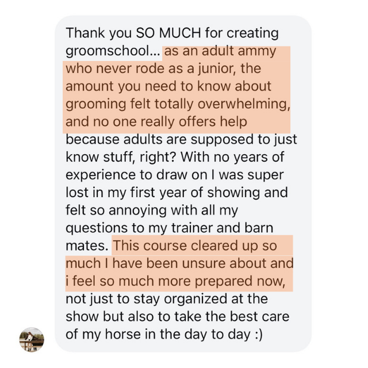
Task: Click 'experience to draw on I was super'
Action: click(175, 175)
